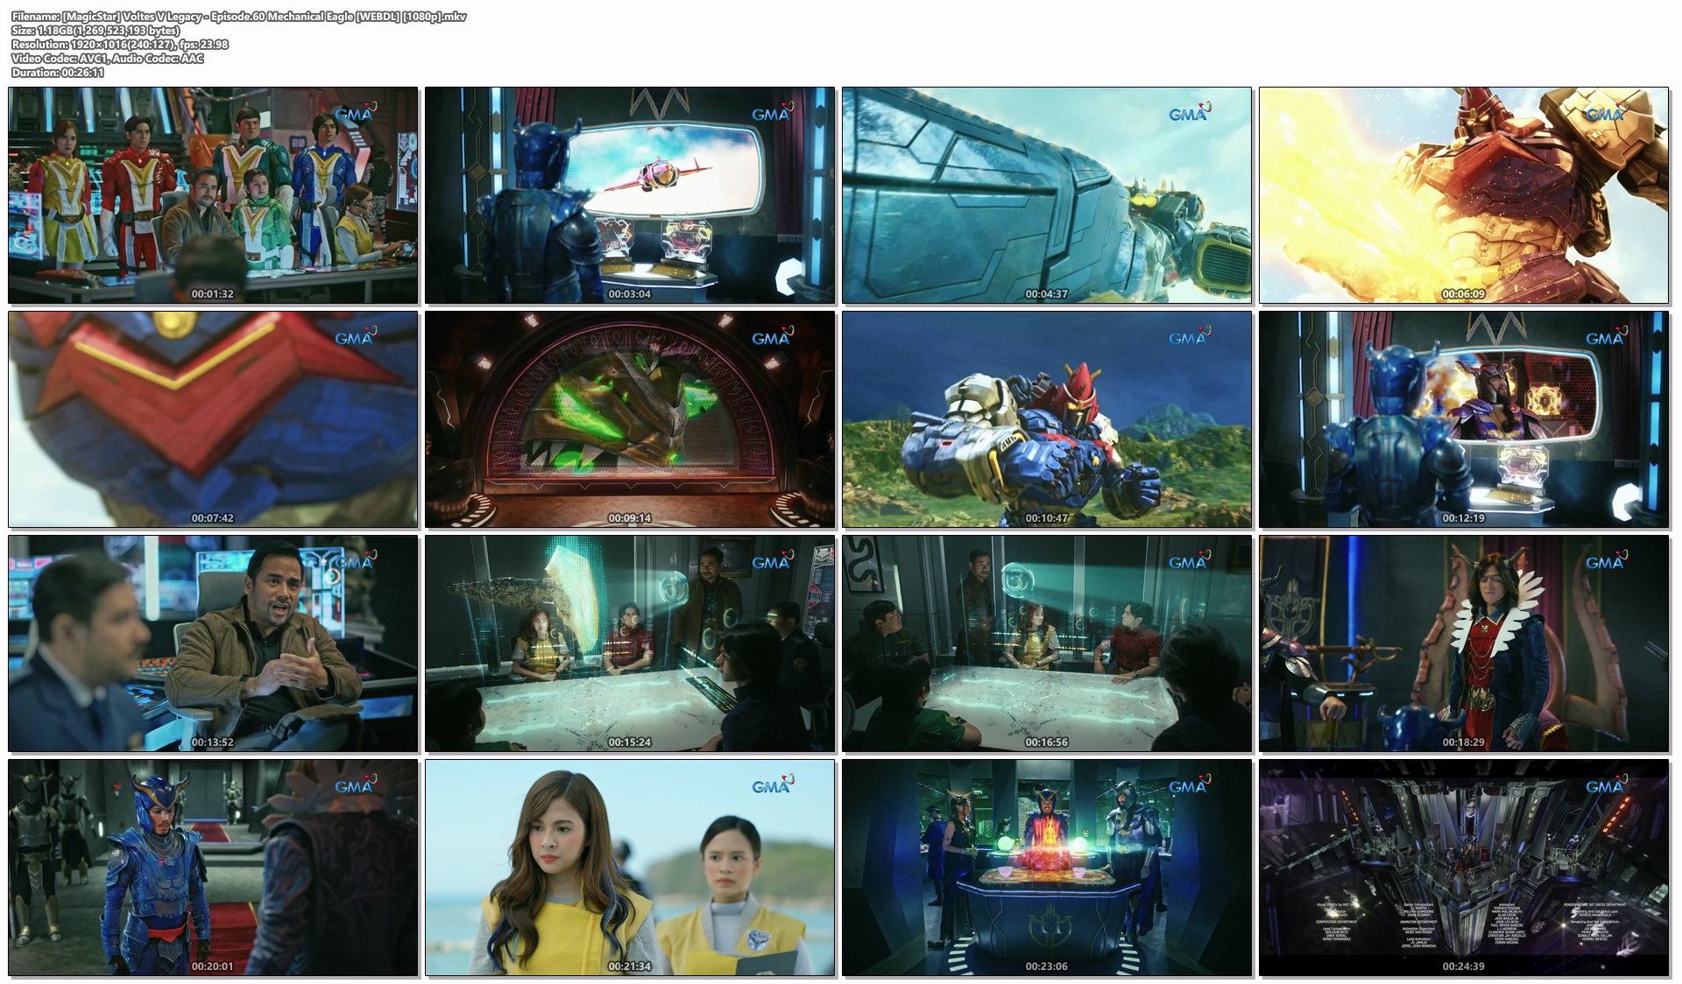Viewport: 1682px width, 984px height.
Task: Open the meeting table thumbnail at 00:15:24
Action: [x=630, y=643]
